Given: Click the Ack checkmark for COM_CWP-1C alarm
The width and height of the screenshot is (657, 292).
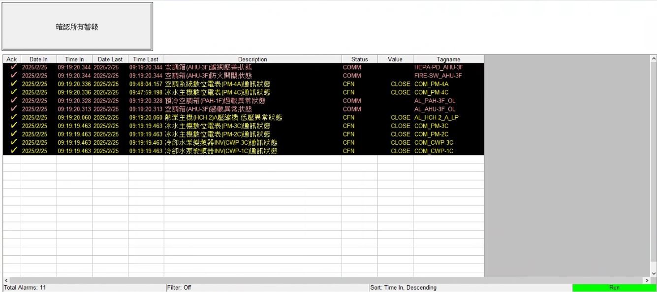Looking at the screenshot, I should (13, 151).
